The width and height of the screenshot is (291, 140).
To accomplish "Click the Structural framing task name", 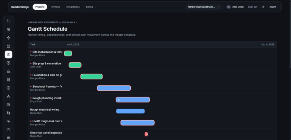I will (x=47, y=86).
